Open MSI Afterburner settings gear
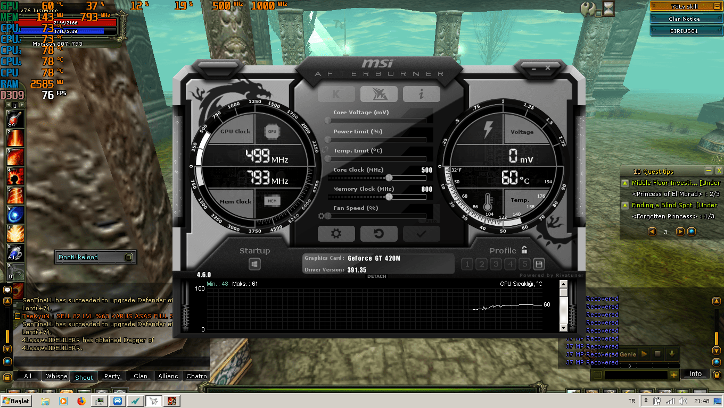The height and width of the screenshot is (408, 724). 336,234
